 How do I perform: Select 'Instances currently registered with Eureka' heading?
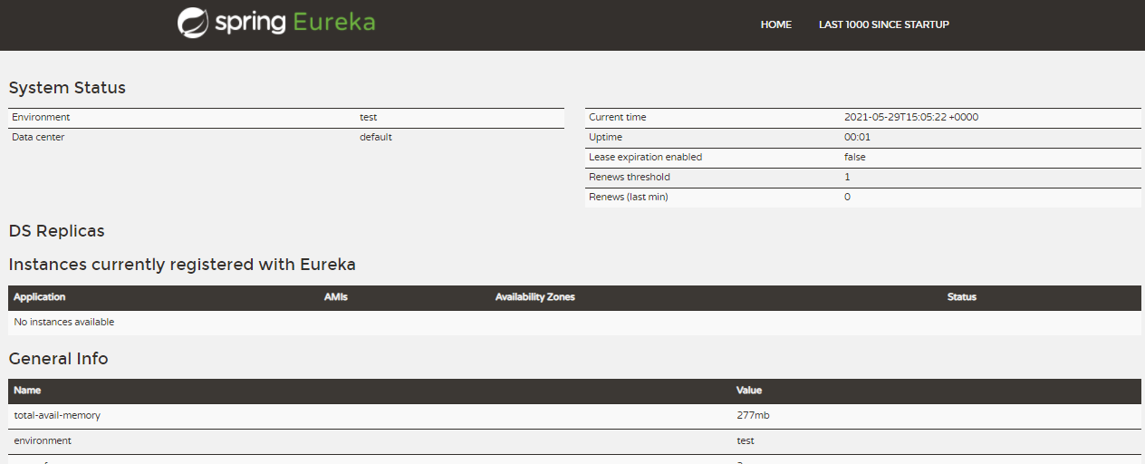tap(182, 265)
